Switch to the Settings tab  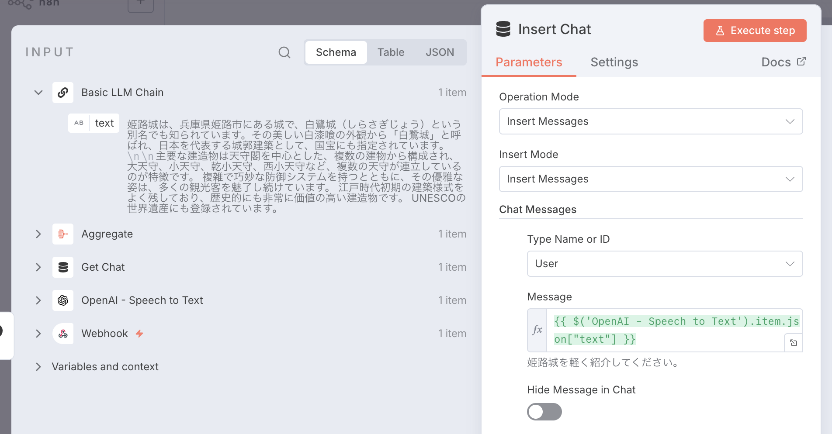click(x=614, y=62)
